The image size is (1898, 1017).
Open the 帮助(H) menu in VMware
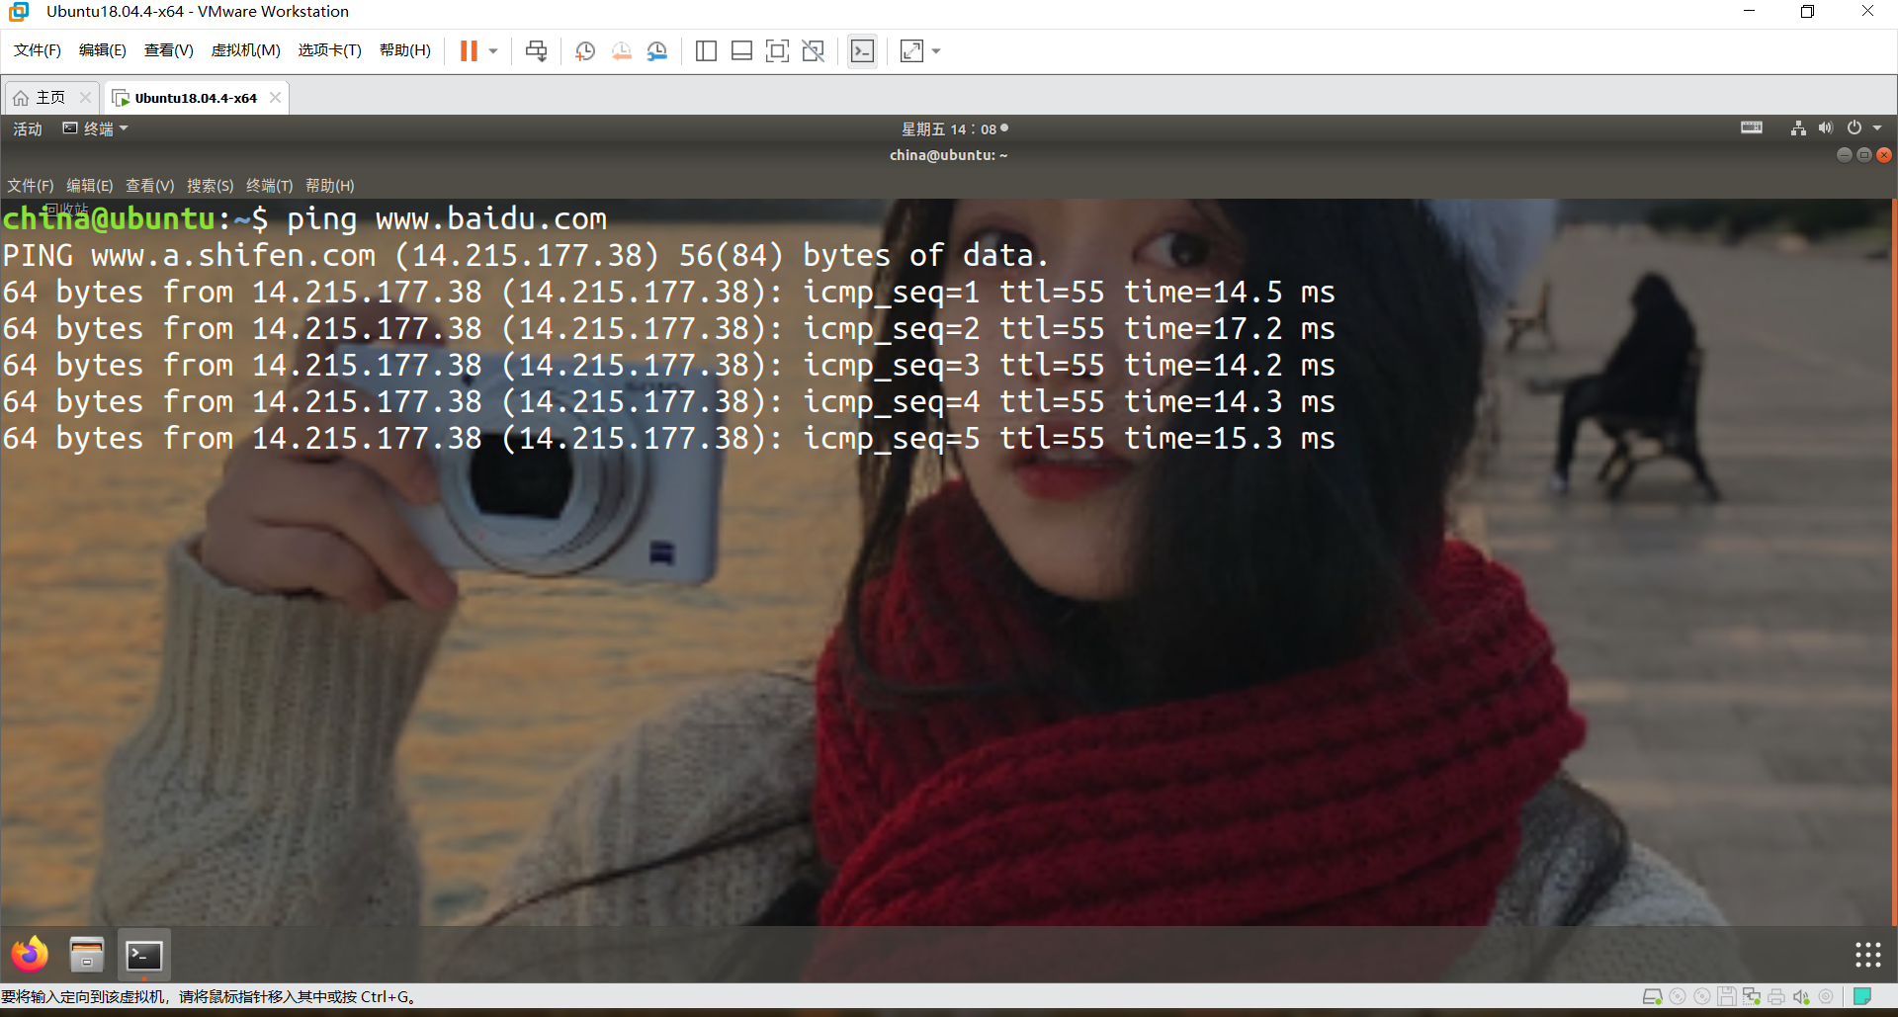(405, 50)
